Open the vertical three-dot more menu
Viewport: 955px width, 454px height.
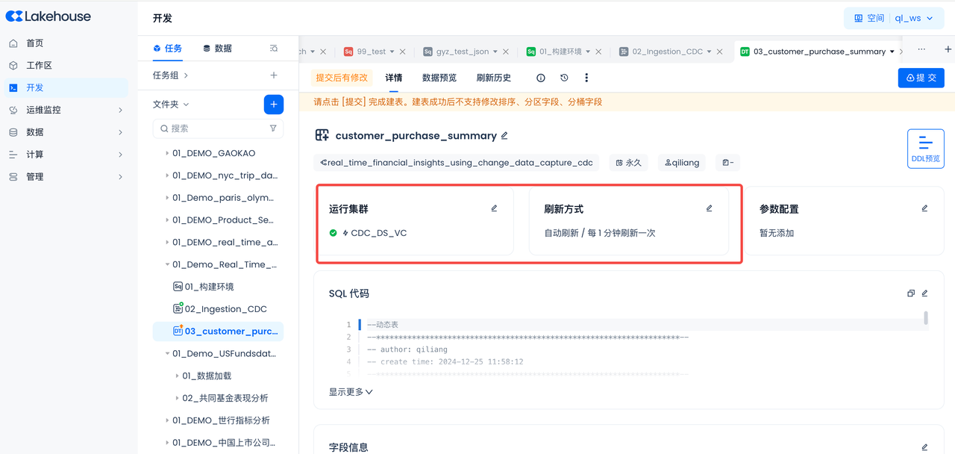(x=586, y=78)
